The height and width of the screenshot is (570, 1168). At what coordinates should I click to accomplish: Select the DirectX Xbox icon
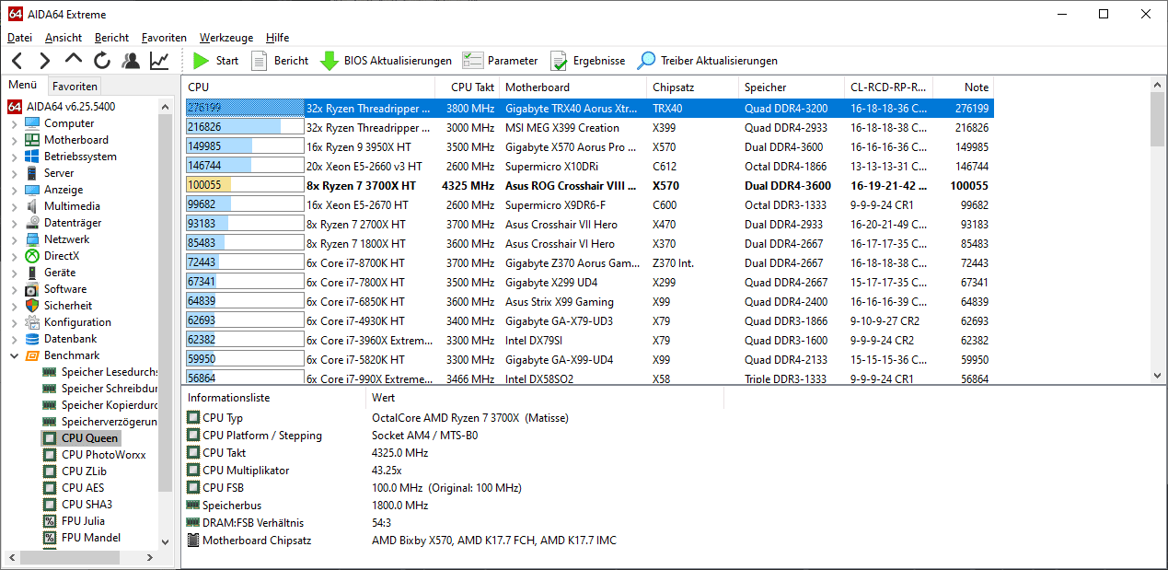point(32,256)
